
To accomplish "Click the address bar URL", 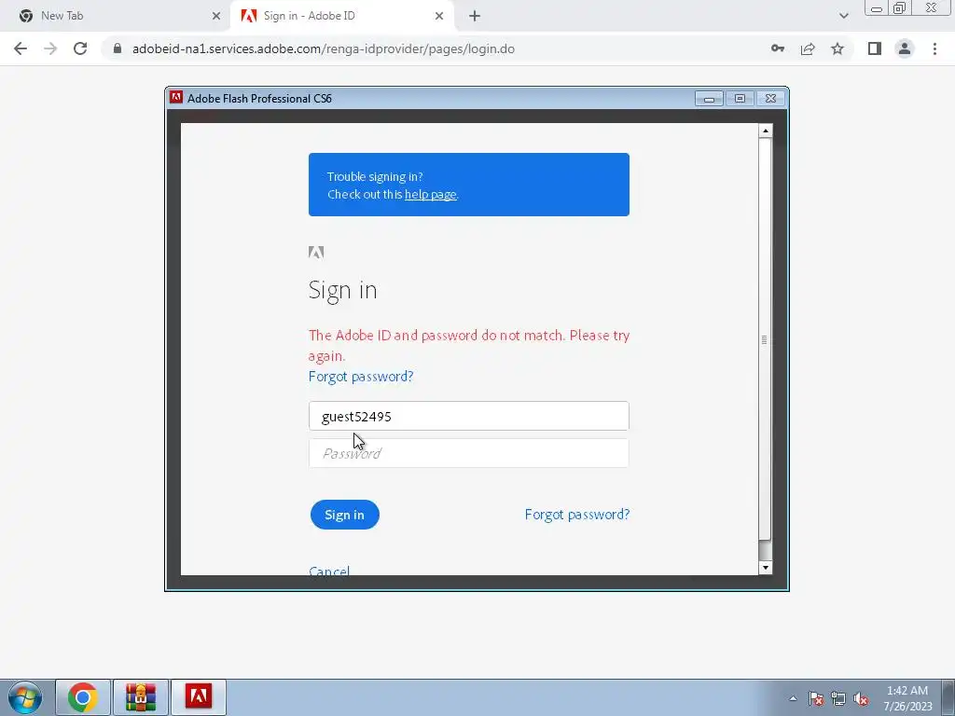I will coord(324,48).
